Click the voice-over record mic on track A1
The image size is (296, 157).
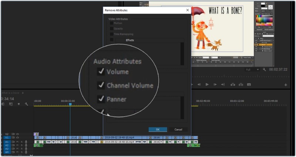[x=26, y=142]
